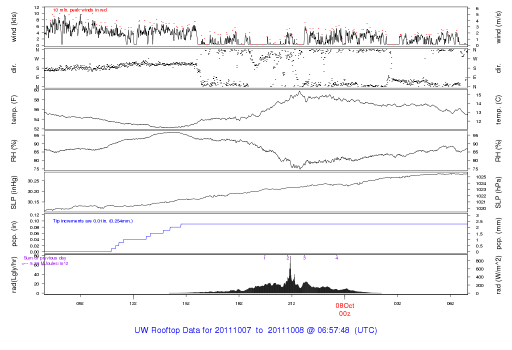Click the '10 min. peak winds in red' note

(x=79, y=10)
